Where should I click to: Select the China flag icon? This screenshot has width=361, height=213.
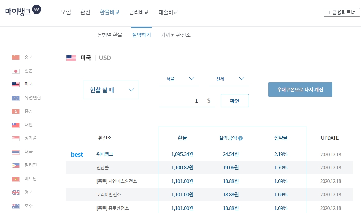coord(16,57)
